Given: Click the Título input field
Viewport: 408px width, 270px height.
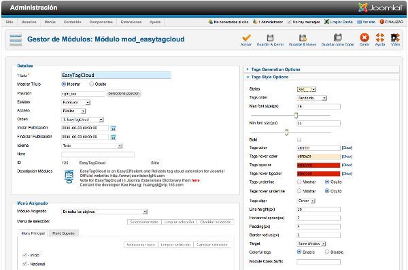Looking at the screenshot, I should tap(116, 75).
